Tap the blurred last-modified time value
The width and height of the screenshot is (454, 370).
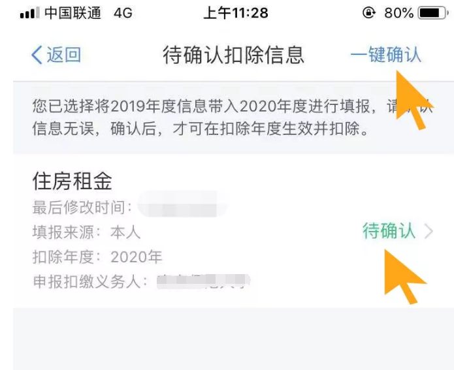click(183, 206)
